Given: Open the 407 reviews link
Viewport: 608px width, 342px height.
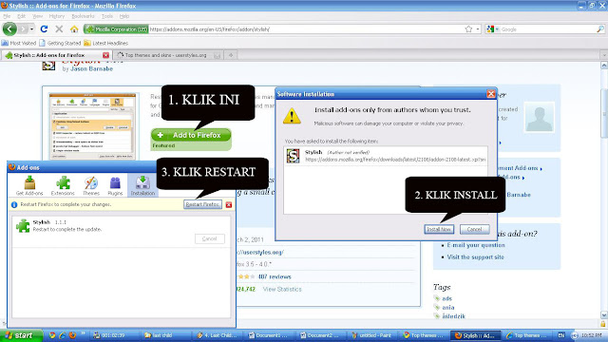Looking at the screenshot, I should tap(275, 276).
